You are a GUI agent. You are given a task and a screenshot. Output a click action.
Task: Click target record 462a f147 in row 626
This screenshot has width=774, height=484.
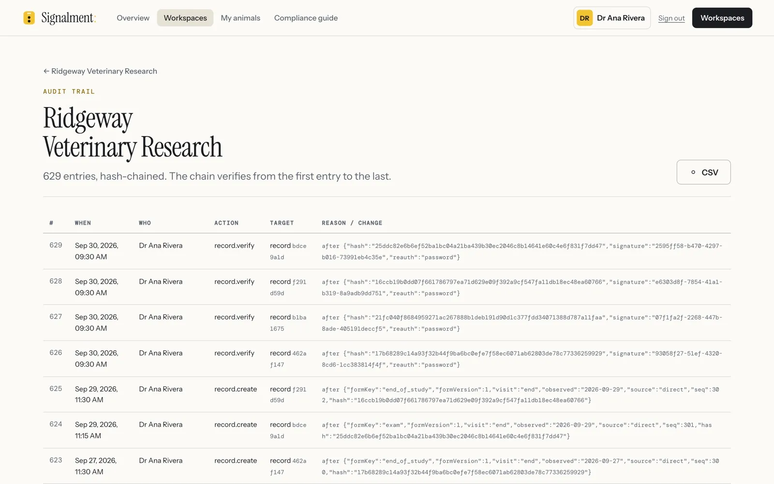coord(288,359)
